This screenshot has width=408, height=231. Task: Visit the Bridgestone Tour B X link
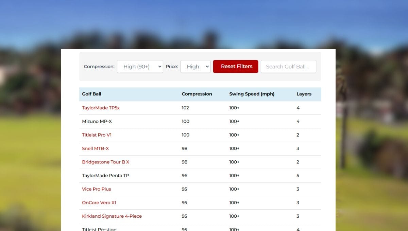(x=105, y=162)
